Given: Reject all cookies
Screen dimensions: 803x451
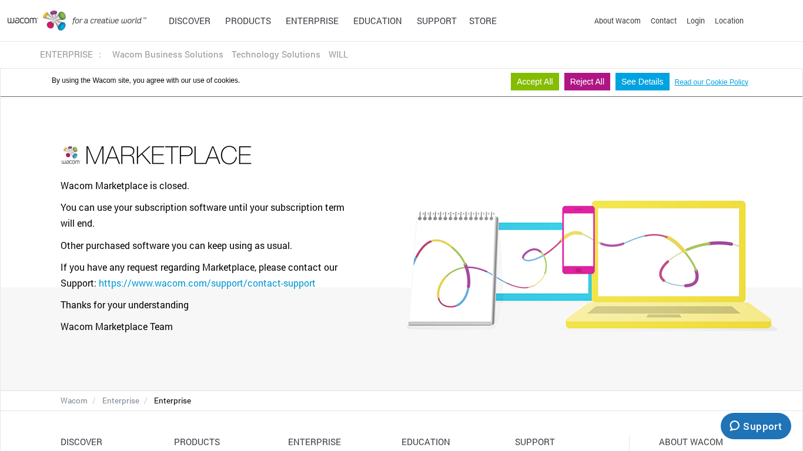Looking at the screenshot, I should (587, 82).
